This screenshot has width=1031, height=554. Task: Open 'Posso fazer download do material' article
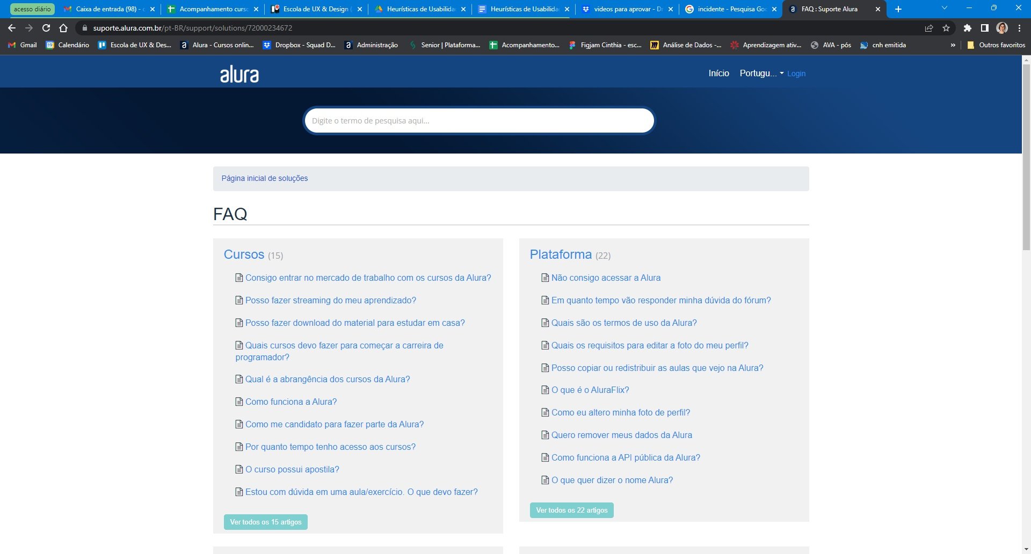coord(355,323)
